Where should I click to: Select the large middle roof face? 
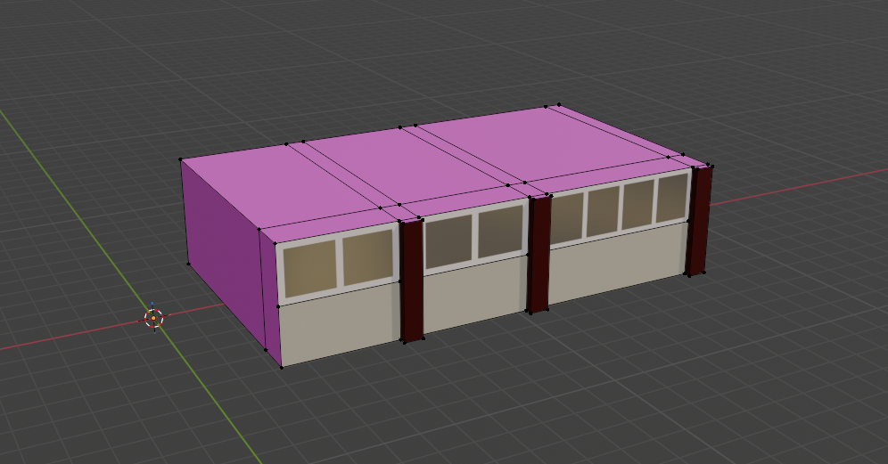point(406,163)
